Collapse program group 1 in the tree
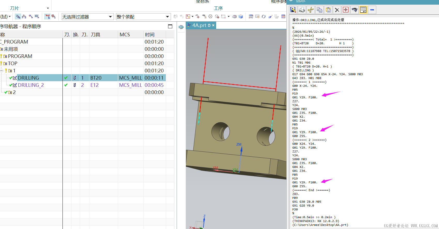 pos(2,71)
